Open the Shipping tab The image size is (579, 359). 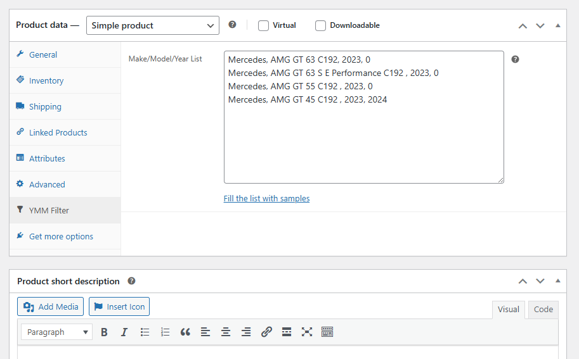65,106
